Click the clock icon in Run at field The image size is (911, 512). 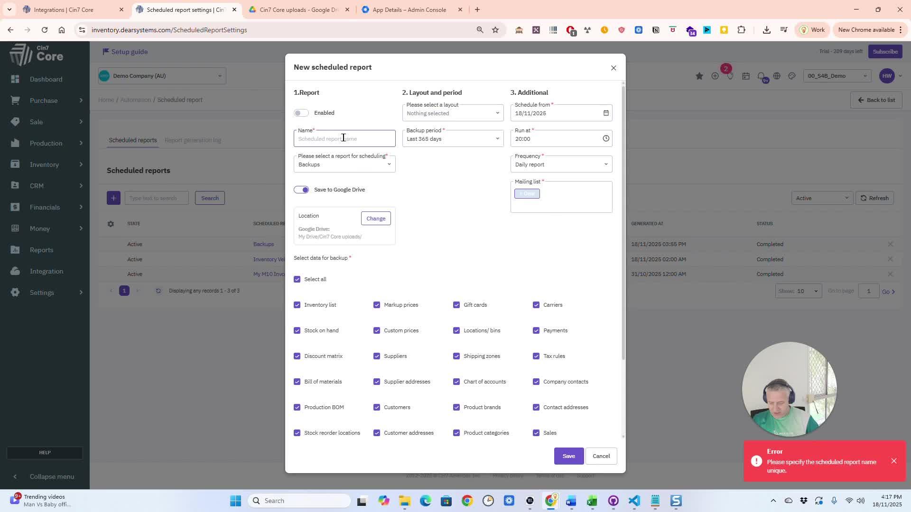point(606,138)
